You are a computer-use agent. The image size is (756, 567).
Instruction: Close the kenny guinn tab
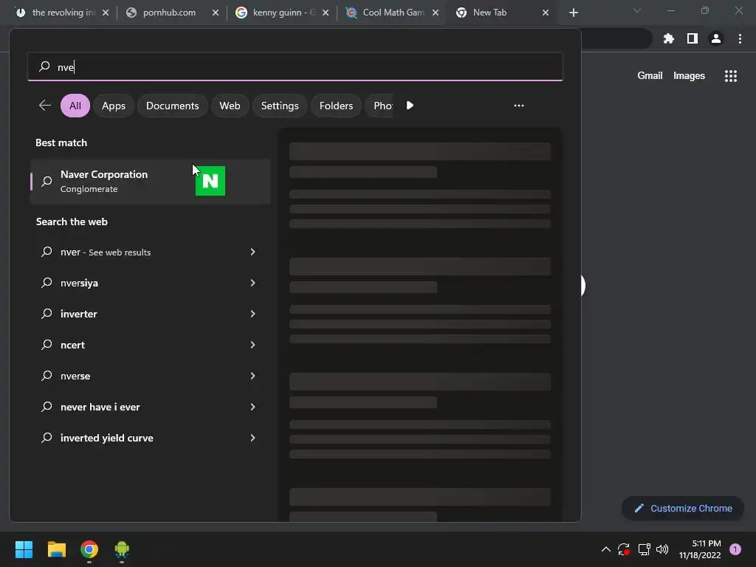click(x=326, y=13)
